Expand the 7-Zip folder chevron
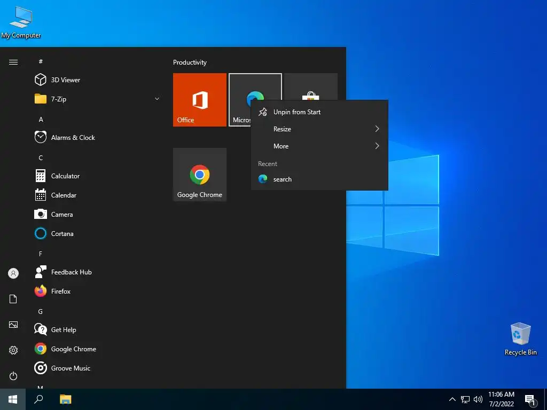 tap(157, 99)
